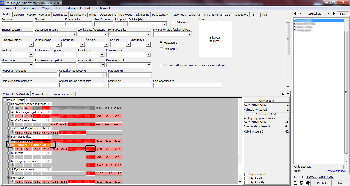This screenshot has width=350, height=186.
Task: Jump to the first student record
Action: click(x=295, y=14)
